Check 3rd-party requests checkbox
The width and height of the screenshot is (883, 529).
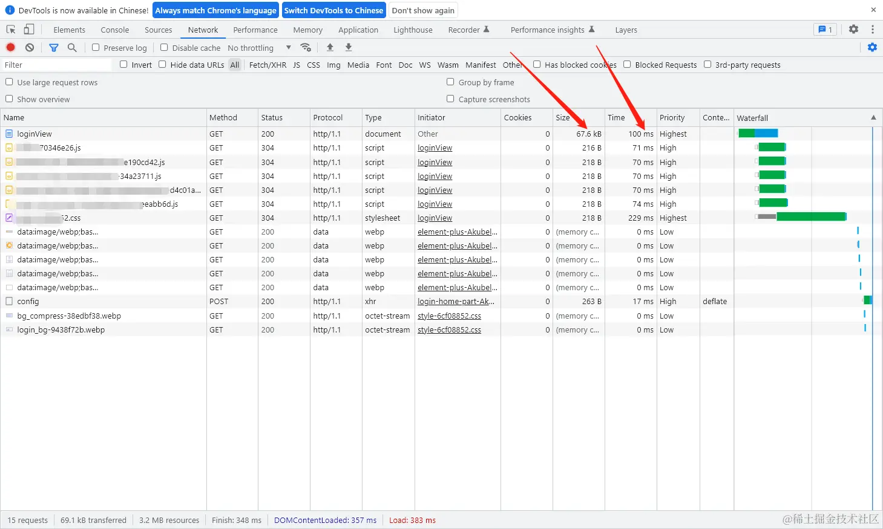[707, 64]
